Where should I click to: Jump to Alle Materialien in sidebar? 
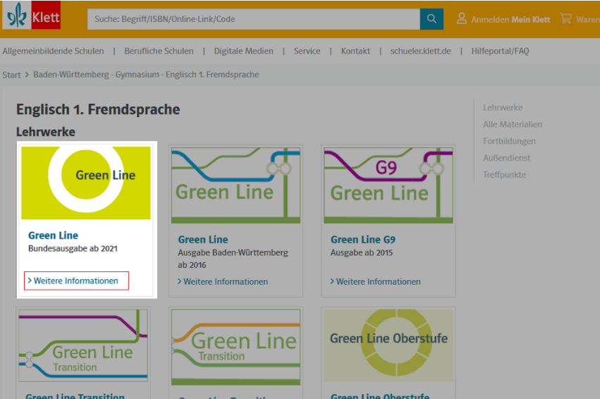point(512,124)
